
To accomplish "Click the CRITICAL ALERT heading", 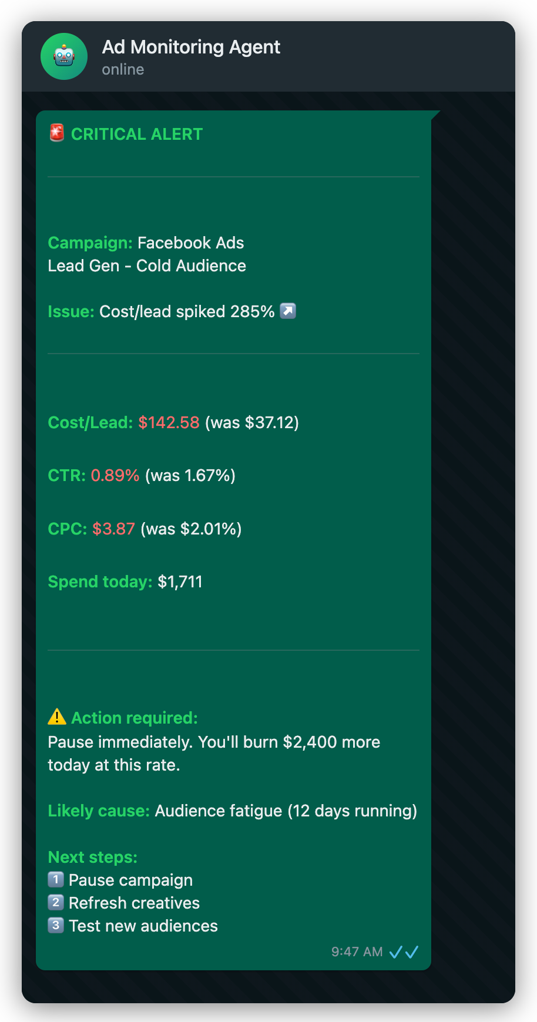I will click(x=136, y=134).
